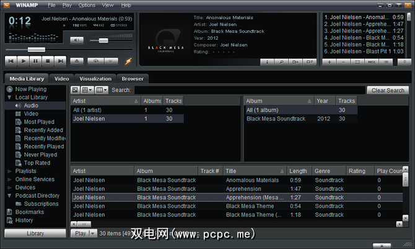Image resolution: width=415 pixels, height=249 pixels.
Task: Skip to the previous track
Action: pos(11,61)
